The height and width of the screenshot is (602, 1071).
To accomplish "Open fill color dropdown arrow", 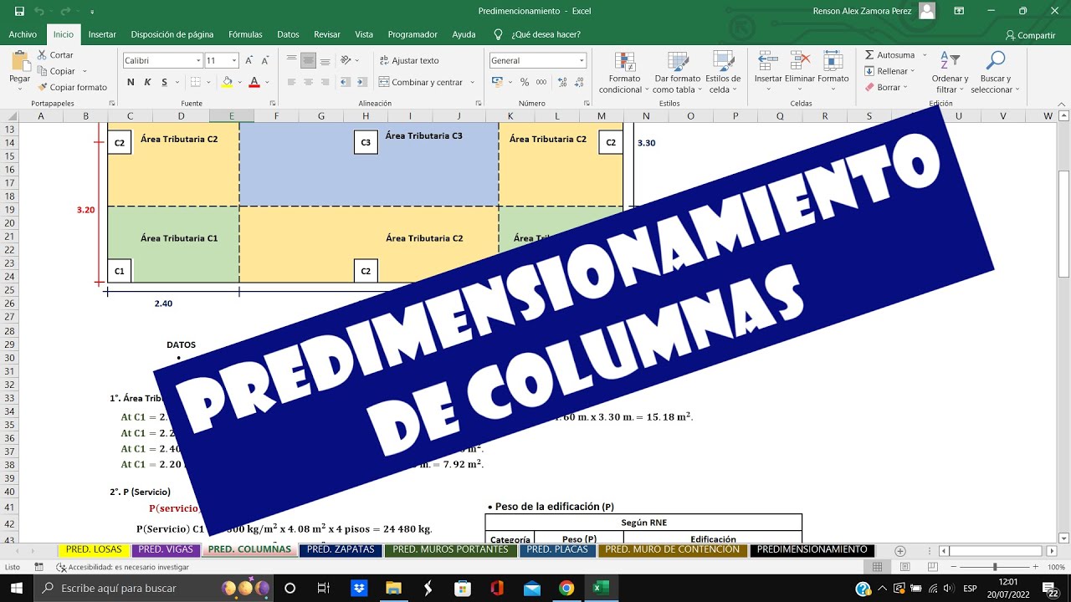I will click(x=238, y=82).
